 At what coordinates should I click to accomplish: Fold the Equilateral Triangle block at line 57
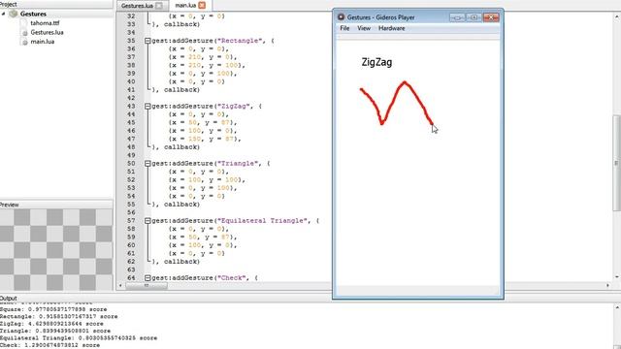pos(147,221)
